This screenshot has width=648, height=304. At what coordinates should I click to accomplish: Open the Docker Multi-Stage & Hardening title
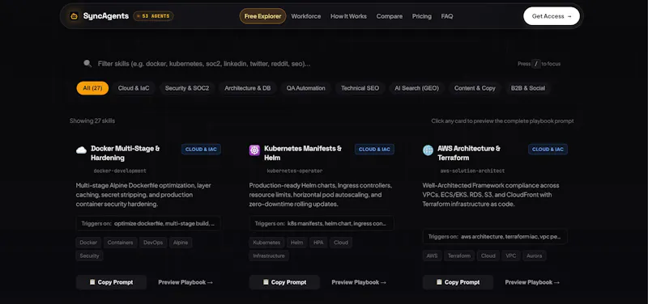point(126,153)
